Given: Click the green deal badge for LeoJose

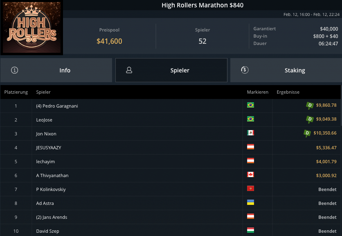Looking at the screenshot, I should pos(310,119).
